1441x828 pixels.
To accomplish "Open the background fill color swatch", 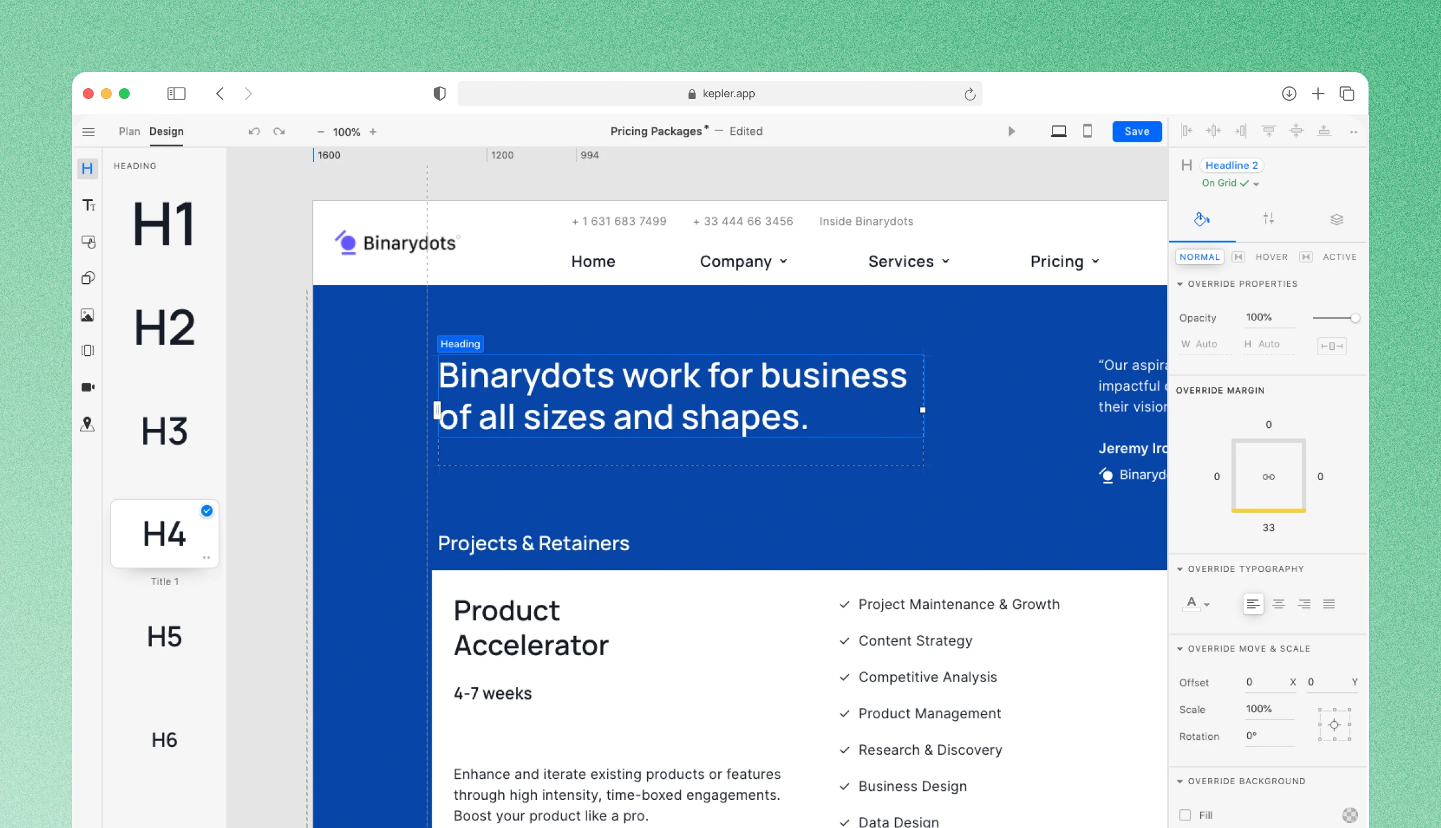I will pyautogui.click(x=1350, y=815).
